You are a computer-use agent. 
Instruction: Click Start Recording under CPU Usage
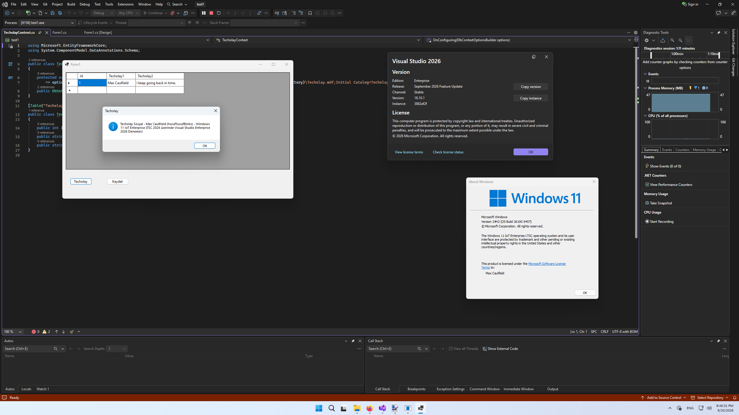pyautogui.click(x=659, y=222)
